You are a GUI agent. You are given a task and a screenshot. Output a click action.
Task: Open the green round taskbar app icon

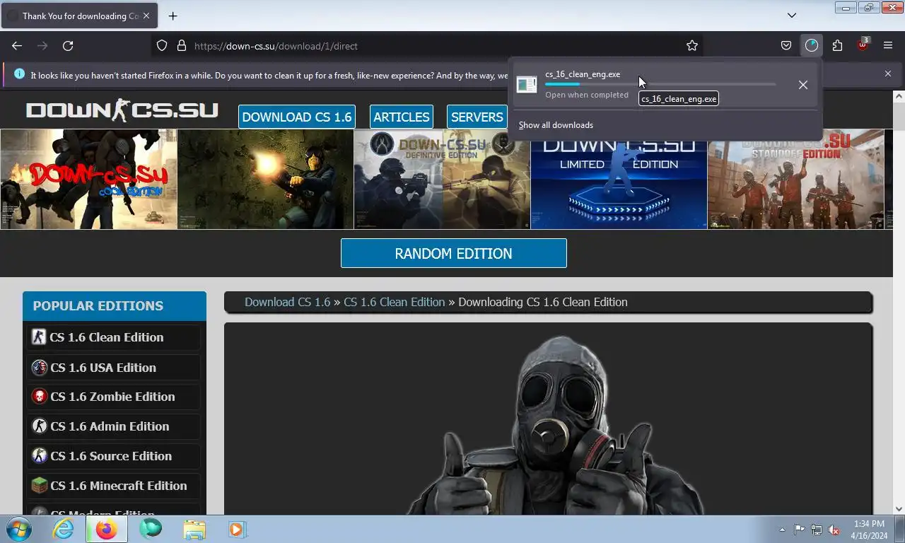[x=150, y=529]
